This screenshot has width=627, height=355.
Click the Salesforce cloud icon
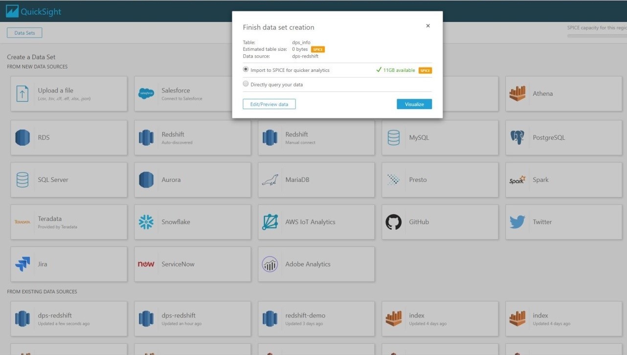point(146,93)
